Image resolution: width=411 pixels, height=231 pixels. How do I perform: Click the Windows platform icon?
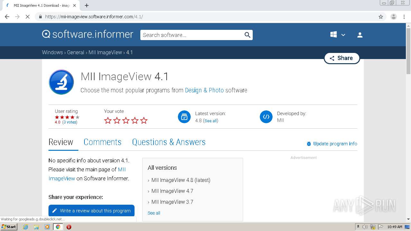coord(334,35)
